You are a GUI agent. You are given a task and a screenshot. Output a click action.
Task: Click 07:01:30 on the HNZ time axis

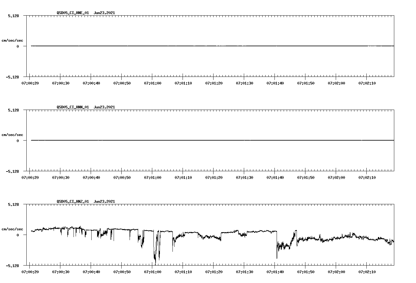click(x=244, y=272)
